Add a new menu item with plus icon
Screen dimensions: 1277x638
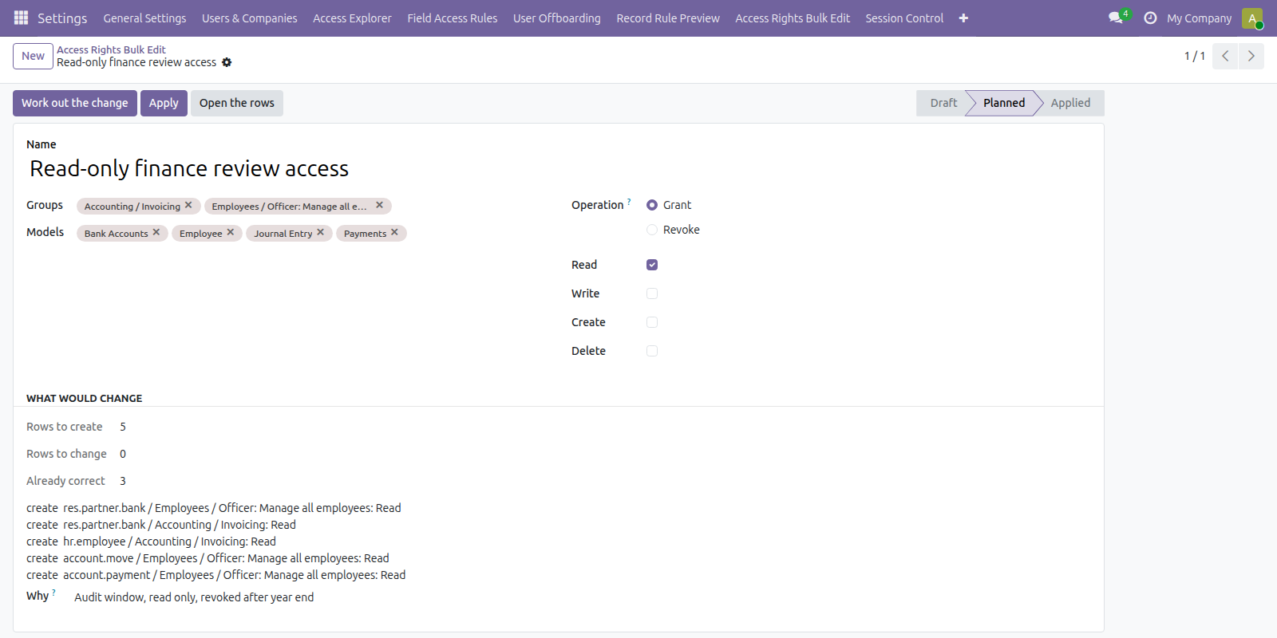[x=963, y=18]
